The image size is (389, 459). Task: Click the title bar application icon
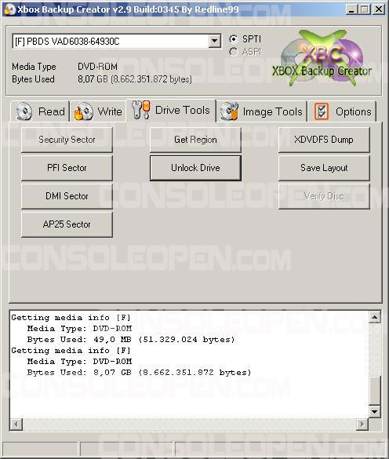10,9
